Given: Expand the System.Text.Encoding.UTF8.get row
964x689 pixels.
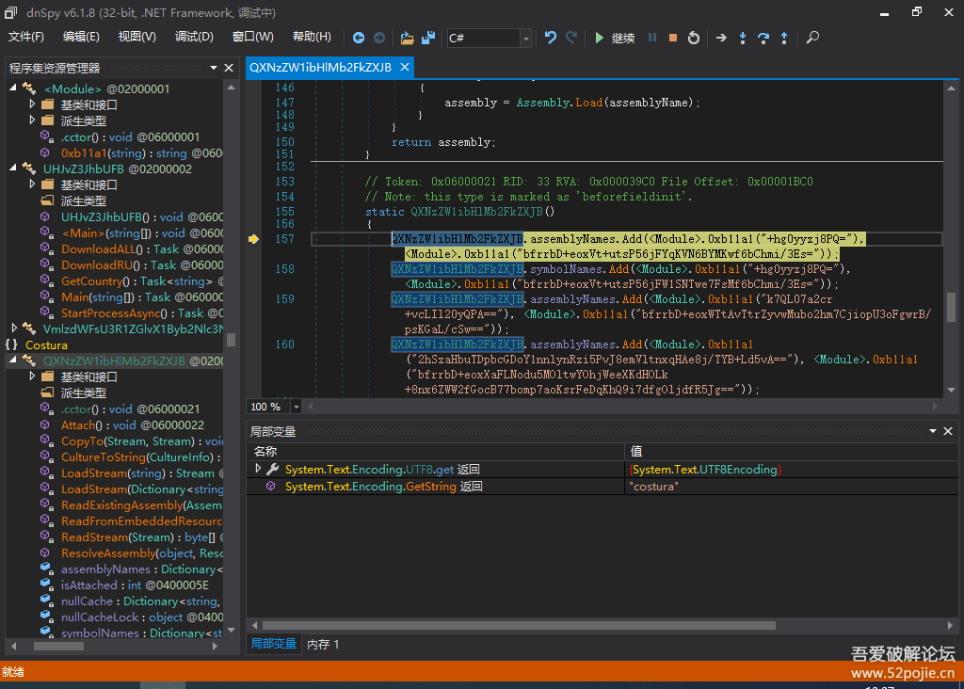Looking at the screenshot, I should [258, 469].
